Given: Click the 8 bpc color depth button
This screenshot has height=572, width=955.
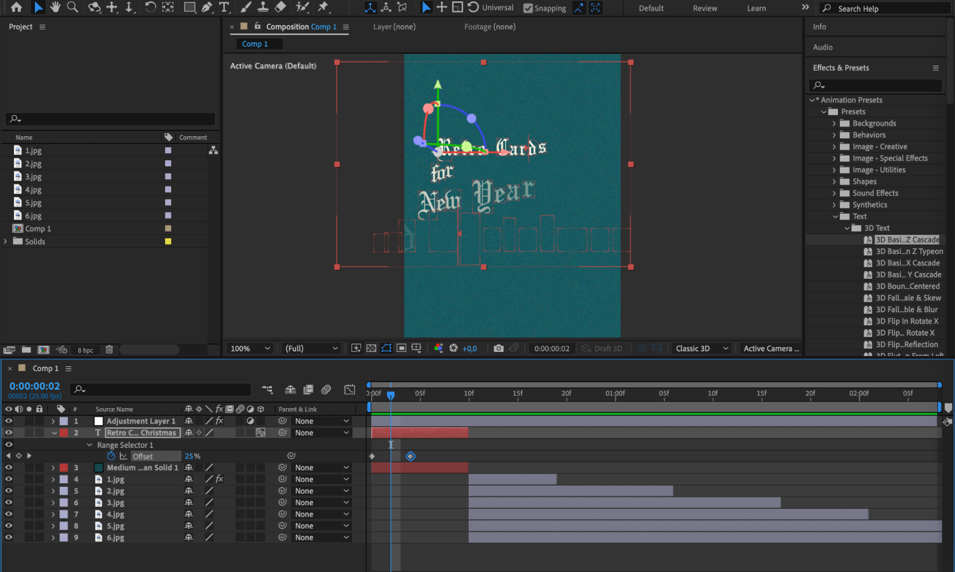Looking at the screenshot, I should pyautogui.click(x=86, y=350).
